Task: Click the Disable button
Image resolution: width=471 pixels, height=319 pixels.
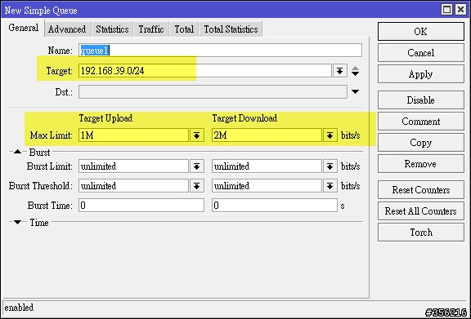Action: tap(421, 100)
